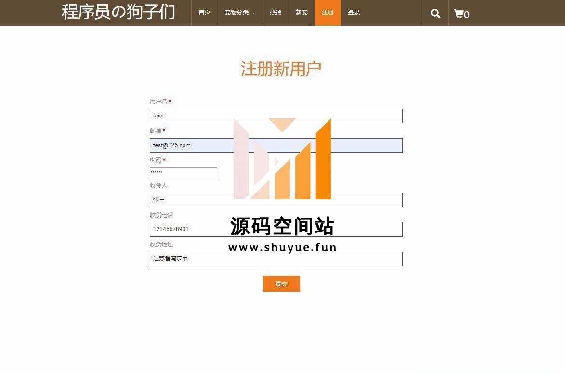Click the magnifying glass search icon

click(435, 13)
